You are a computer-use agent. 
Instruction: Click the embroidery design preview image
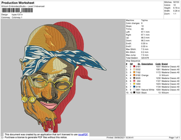(x=63, y=78)
